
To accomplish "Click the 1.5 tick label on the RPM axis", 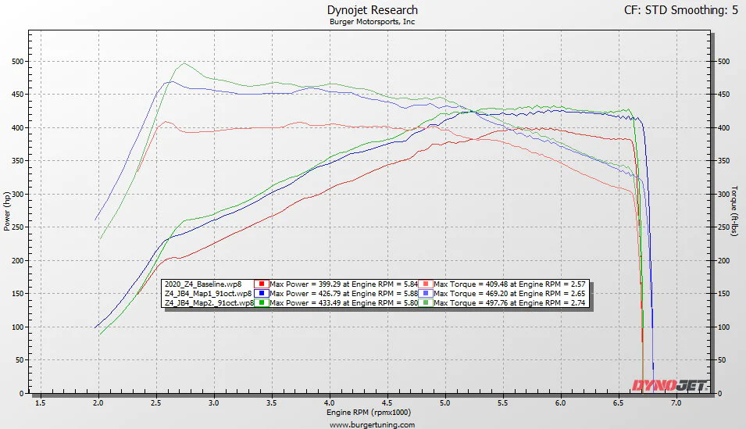I will coord(41,402).
